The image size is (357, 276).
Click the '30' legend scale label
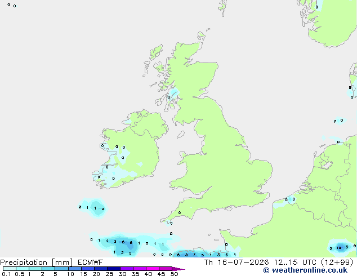[122, 274]
